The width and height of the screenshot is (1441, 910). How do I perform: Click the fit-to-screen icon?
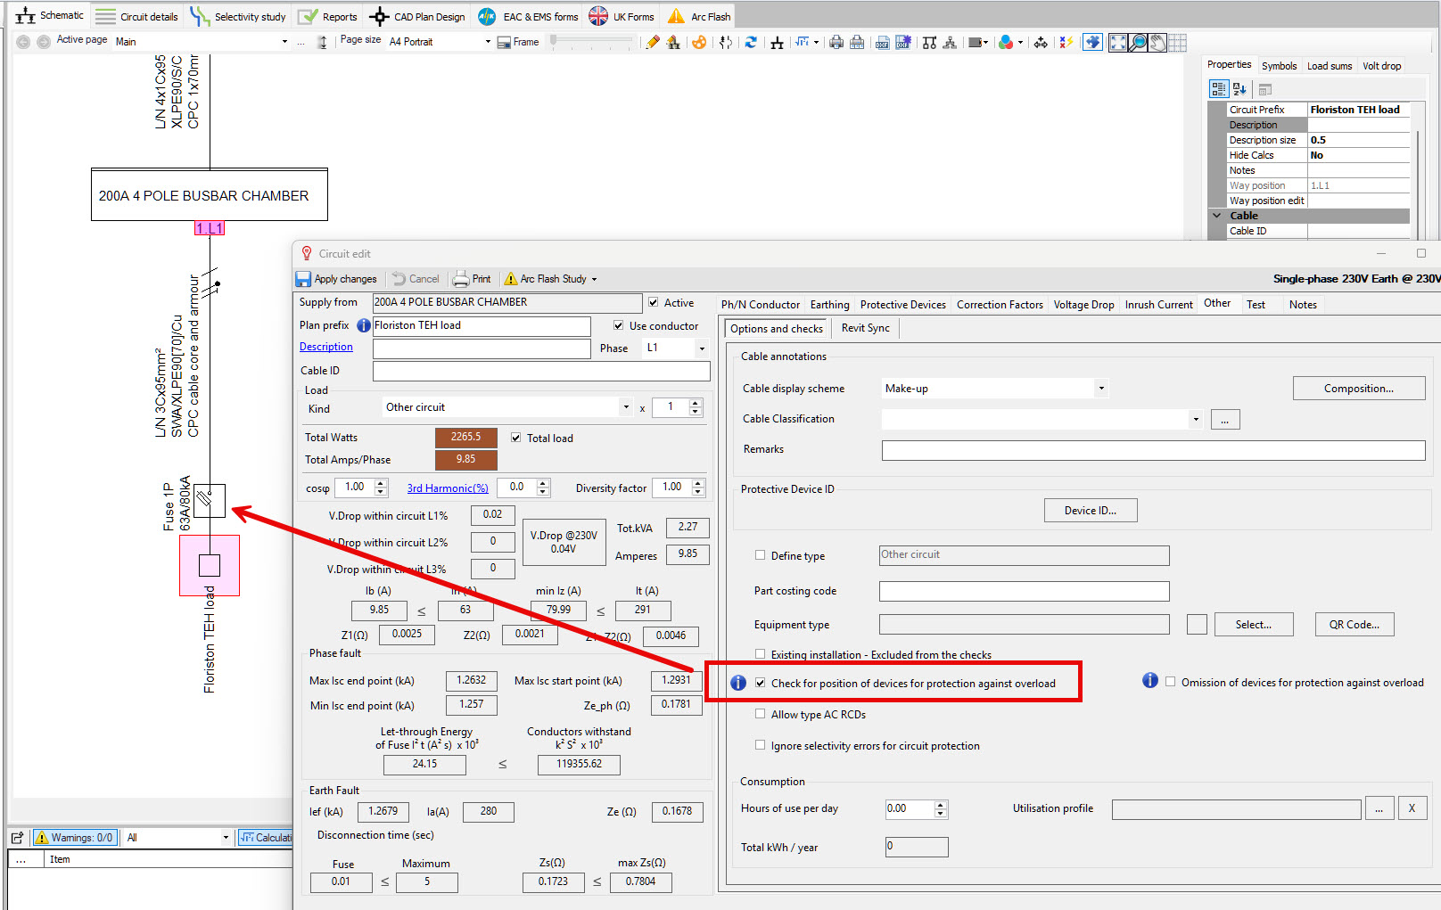point(1117,43)
